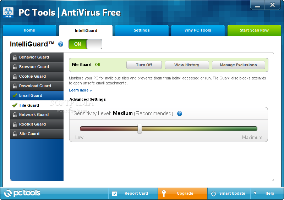Screen dimensions: 284x200
Task: Select Email Guard in sidebar
Action: [37, 95]
